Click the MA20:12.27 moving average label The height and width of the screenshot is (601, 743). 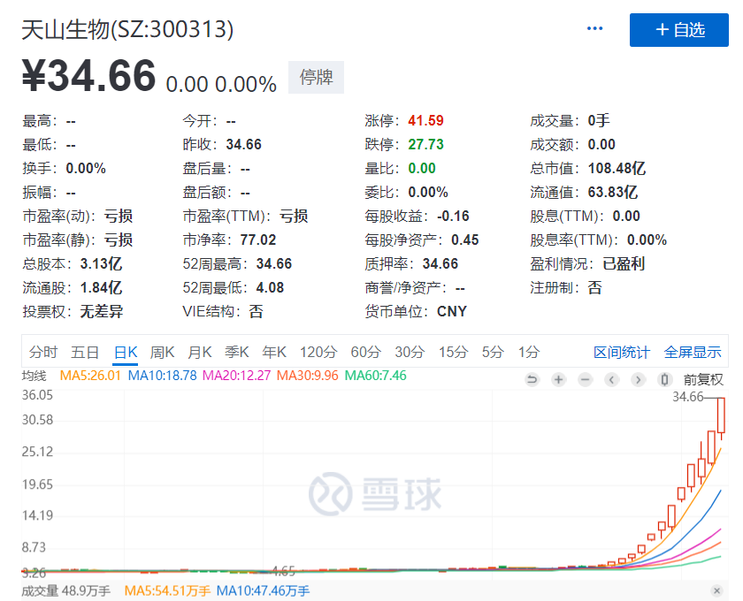tap(236, 376)
